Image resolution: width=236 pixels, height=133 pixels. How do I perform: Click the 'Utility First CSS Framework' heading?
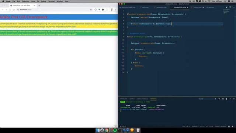click(x=24, y=17)
